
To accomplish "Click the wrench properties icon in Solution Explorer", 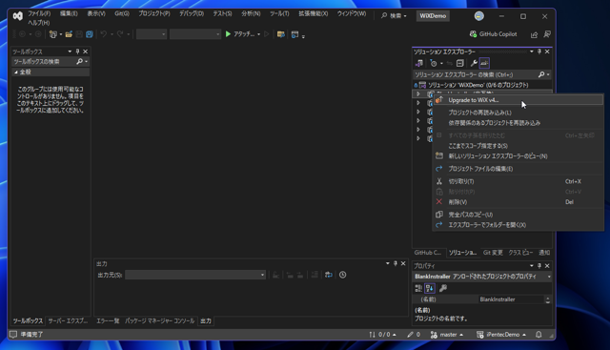I will tap(474, 63).
